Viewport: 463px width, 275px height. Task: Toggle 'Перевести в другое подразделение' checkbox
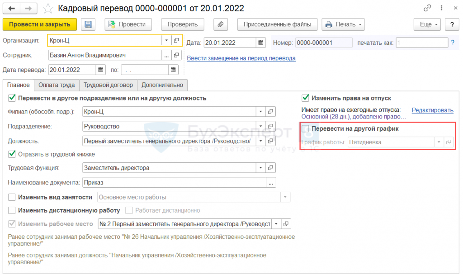coord(12,98)
